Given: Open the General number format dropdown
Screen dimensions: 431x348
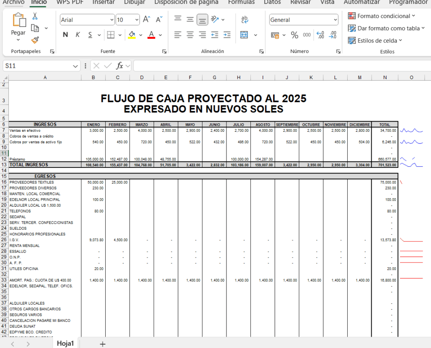Looking at the screenshot, I should coord(335,20).
